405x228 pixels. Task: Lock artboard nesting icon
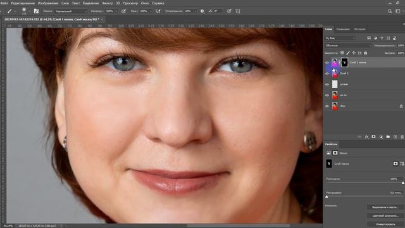pos(359,53)
